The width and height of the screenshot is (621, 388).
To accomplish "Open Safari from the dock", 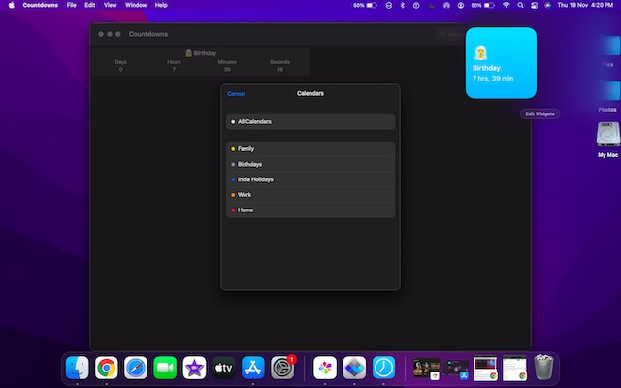I will (136, 368).
